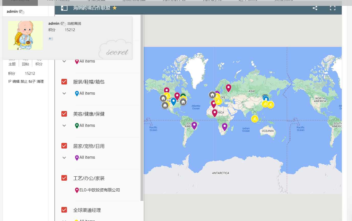Open the ELO-中欧投资有限公司 entry
352x221 pixels.
point(99,190)
